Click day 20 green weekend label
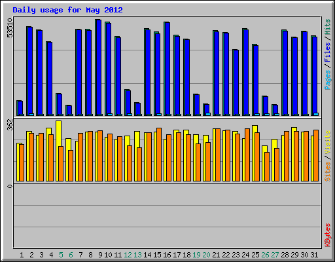Viewport: 335px width, 262px height. coord(206,255)
